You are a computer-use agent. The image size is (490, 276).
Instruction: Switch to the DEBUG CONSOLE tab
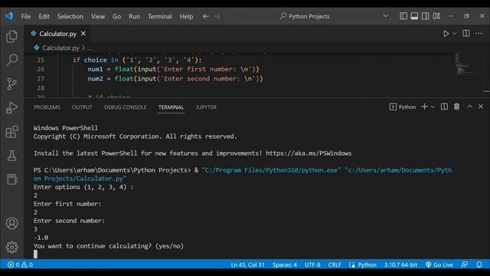[126, 107]
